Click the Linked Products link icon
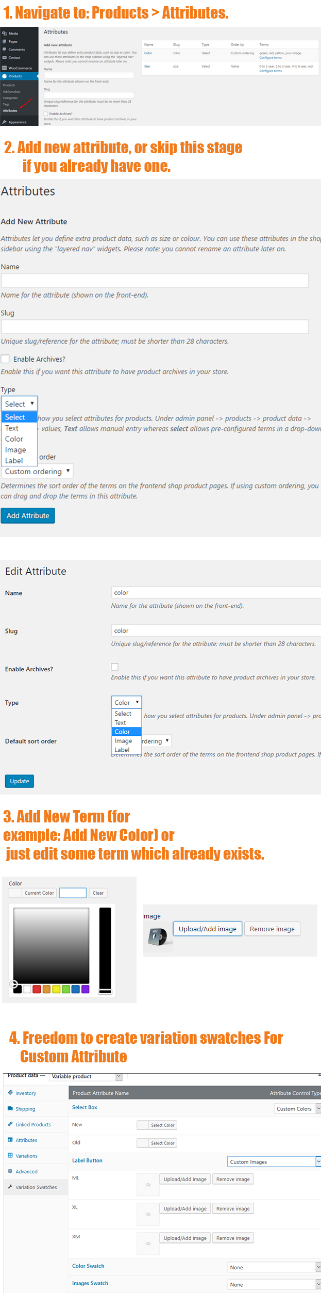 tap(10, 1124)
